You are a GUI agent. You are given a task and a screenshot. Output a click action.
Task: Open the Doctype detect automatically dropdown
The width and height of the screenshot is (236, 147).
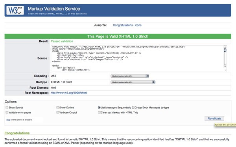[133, 82]
